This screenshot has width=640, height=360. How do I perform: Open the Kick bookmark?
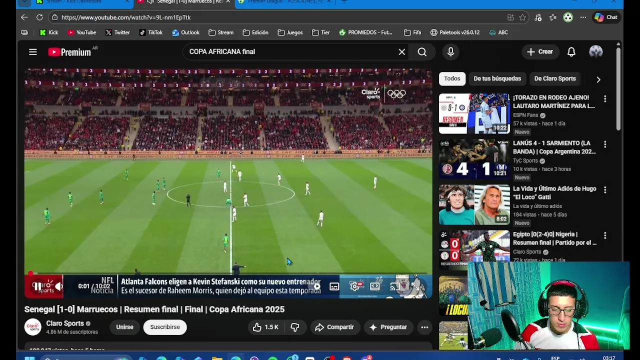pos(49,32)
